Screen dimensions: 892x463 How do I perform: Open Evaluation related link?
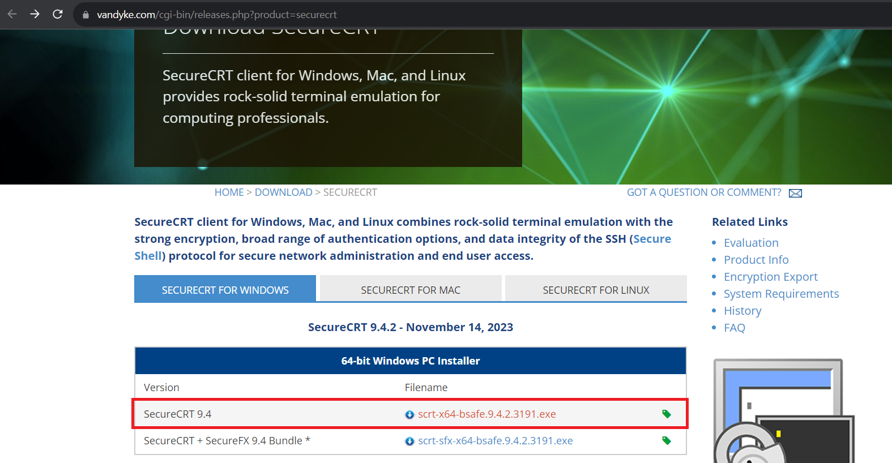[x=751, y=243]
